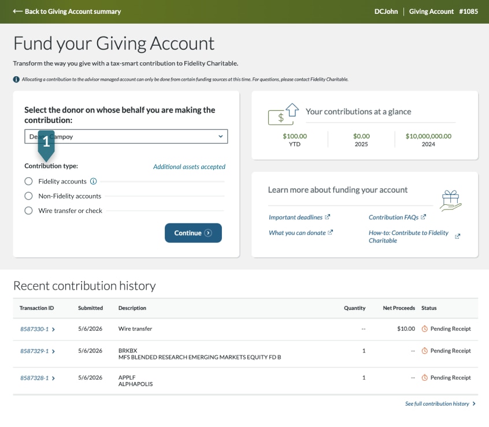Click the Wire transfer description cell
The width and height of the screenshot is (489, 427).
coord(135,329)
